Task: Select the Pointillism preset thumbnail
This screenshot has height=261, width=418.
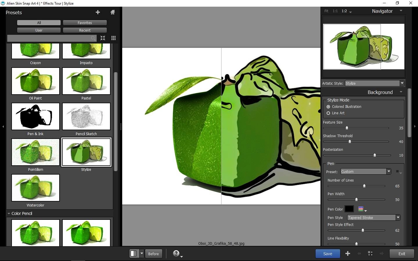Action: [x=35, y=152]
